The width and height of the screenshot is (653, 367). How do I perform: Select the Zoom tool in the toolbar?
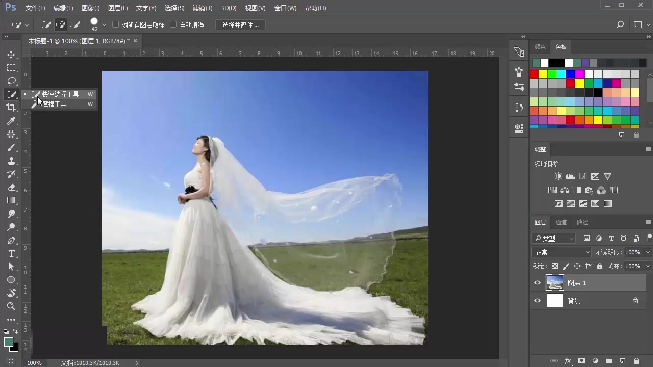[x=11, y=306]
